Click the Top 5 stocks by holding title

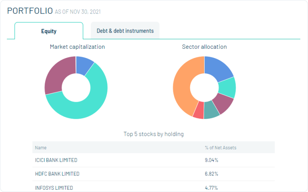click(153, 134)
